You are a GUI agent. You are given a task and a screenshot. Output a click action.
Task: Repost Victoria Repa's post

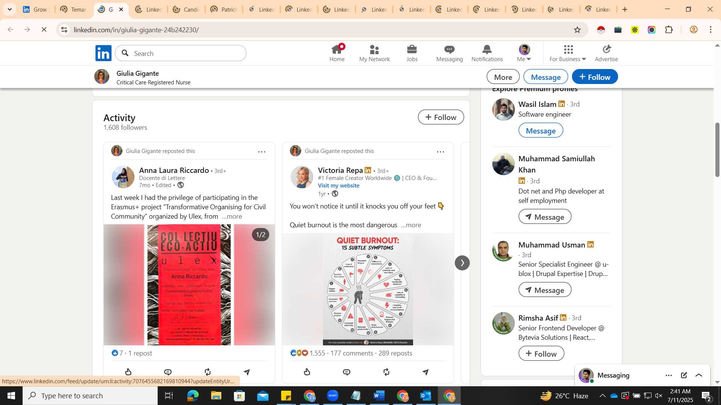(x=386, y=372)
